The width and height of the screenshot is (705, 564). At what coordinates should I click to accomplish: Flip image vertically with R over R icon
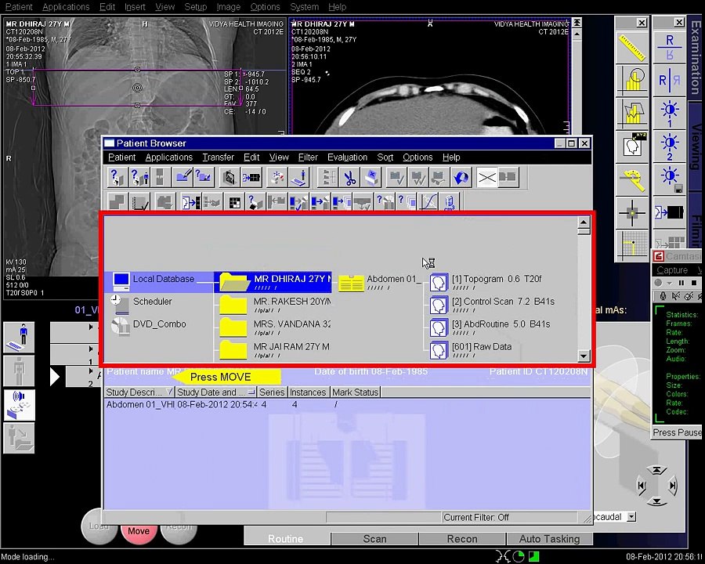click(x=669, y=48)
